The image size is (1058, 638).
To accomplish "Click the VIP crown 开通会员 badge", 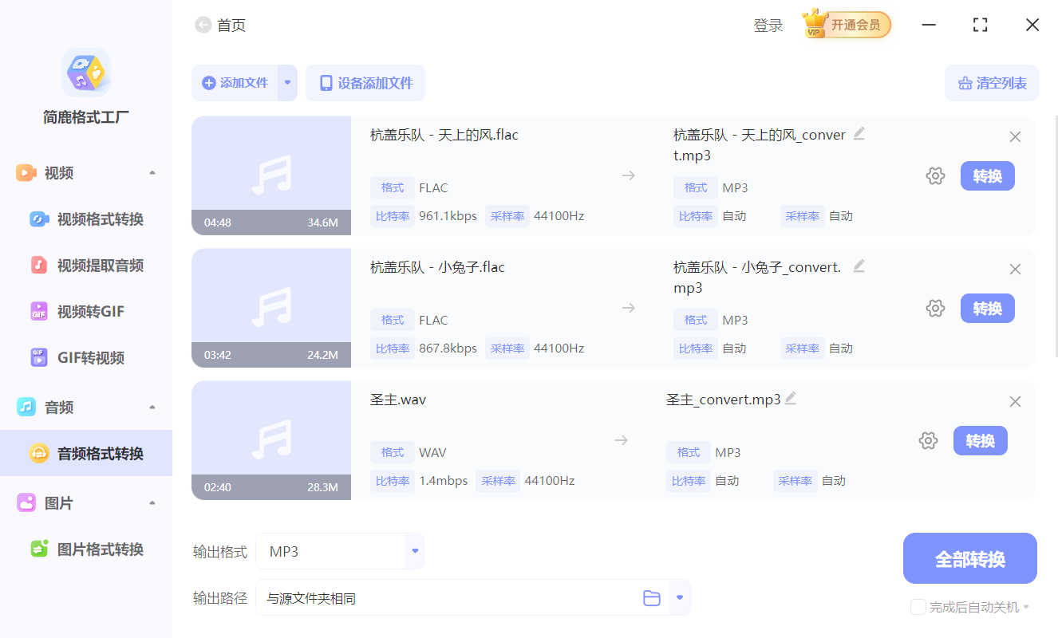I will (x=847, y=25).
